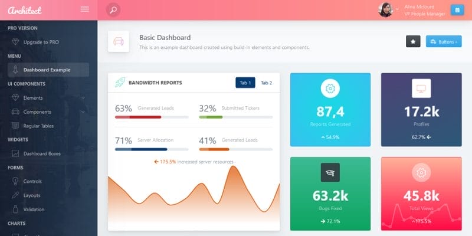Click the gear icon on Reports Generated card
The height and width of the screenshot is (236, 472).
[330, 88]
